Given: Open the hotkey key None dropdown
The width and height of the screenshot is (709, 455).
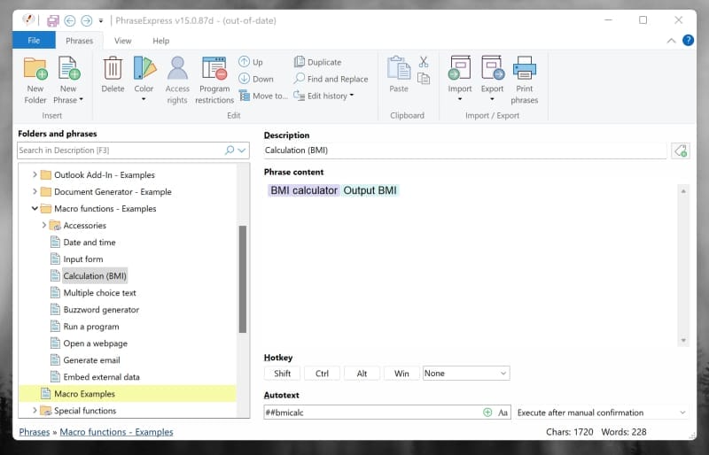Looking at the screenshot, I should 466,374.
